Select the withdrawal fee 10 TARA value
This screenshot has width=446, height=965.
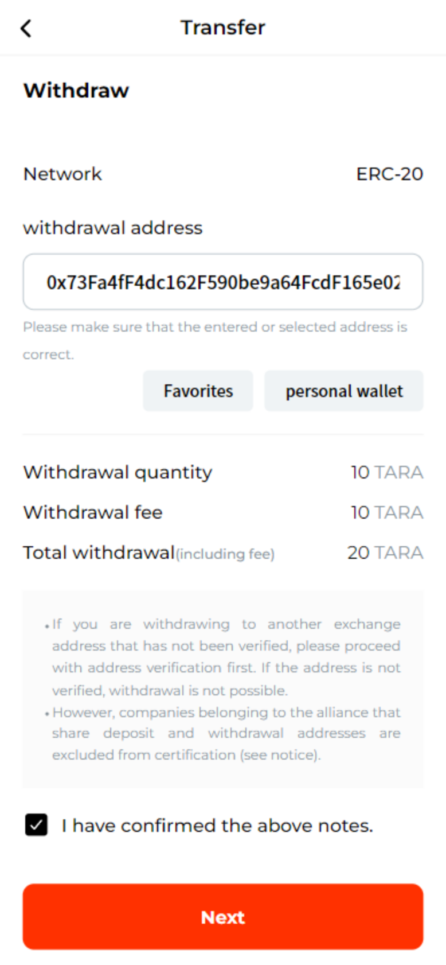pos(387,512)
